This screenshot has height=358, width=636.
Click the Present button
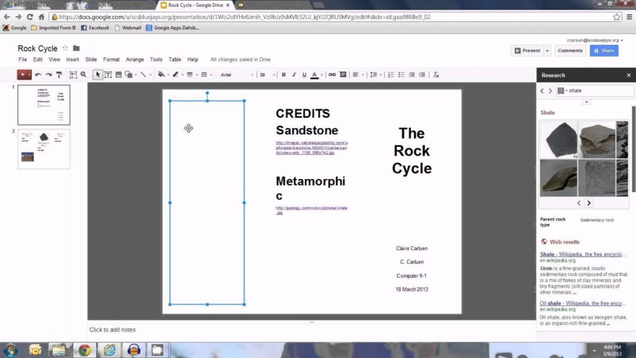pos(527,50)
